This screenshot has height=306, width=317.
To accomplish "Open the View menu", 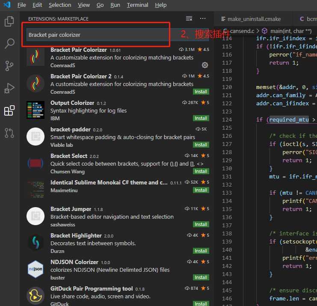I will pos(84,5).
